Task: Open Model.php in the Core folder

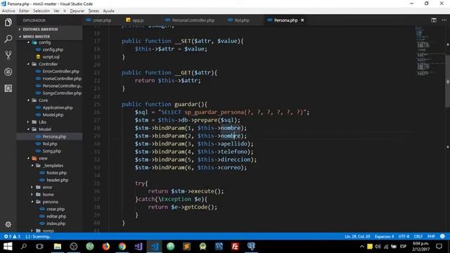Action: [53, 115]
